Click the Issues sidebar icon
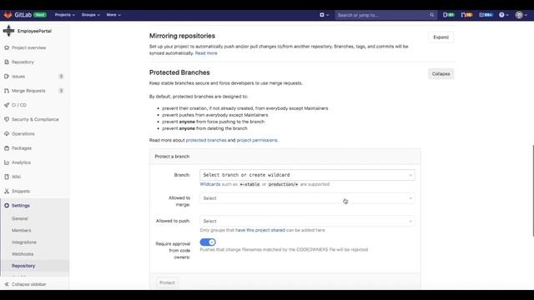 point(7,77)
